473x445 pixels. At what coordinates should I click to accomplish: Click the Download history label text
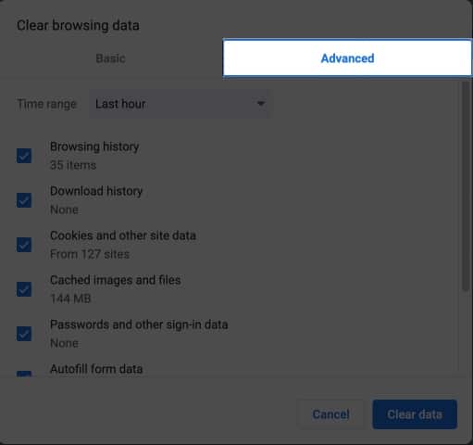point(96,191)
